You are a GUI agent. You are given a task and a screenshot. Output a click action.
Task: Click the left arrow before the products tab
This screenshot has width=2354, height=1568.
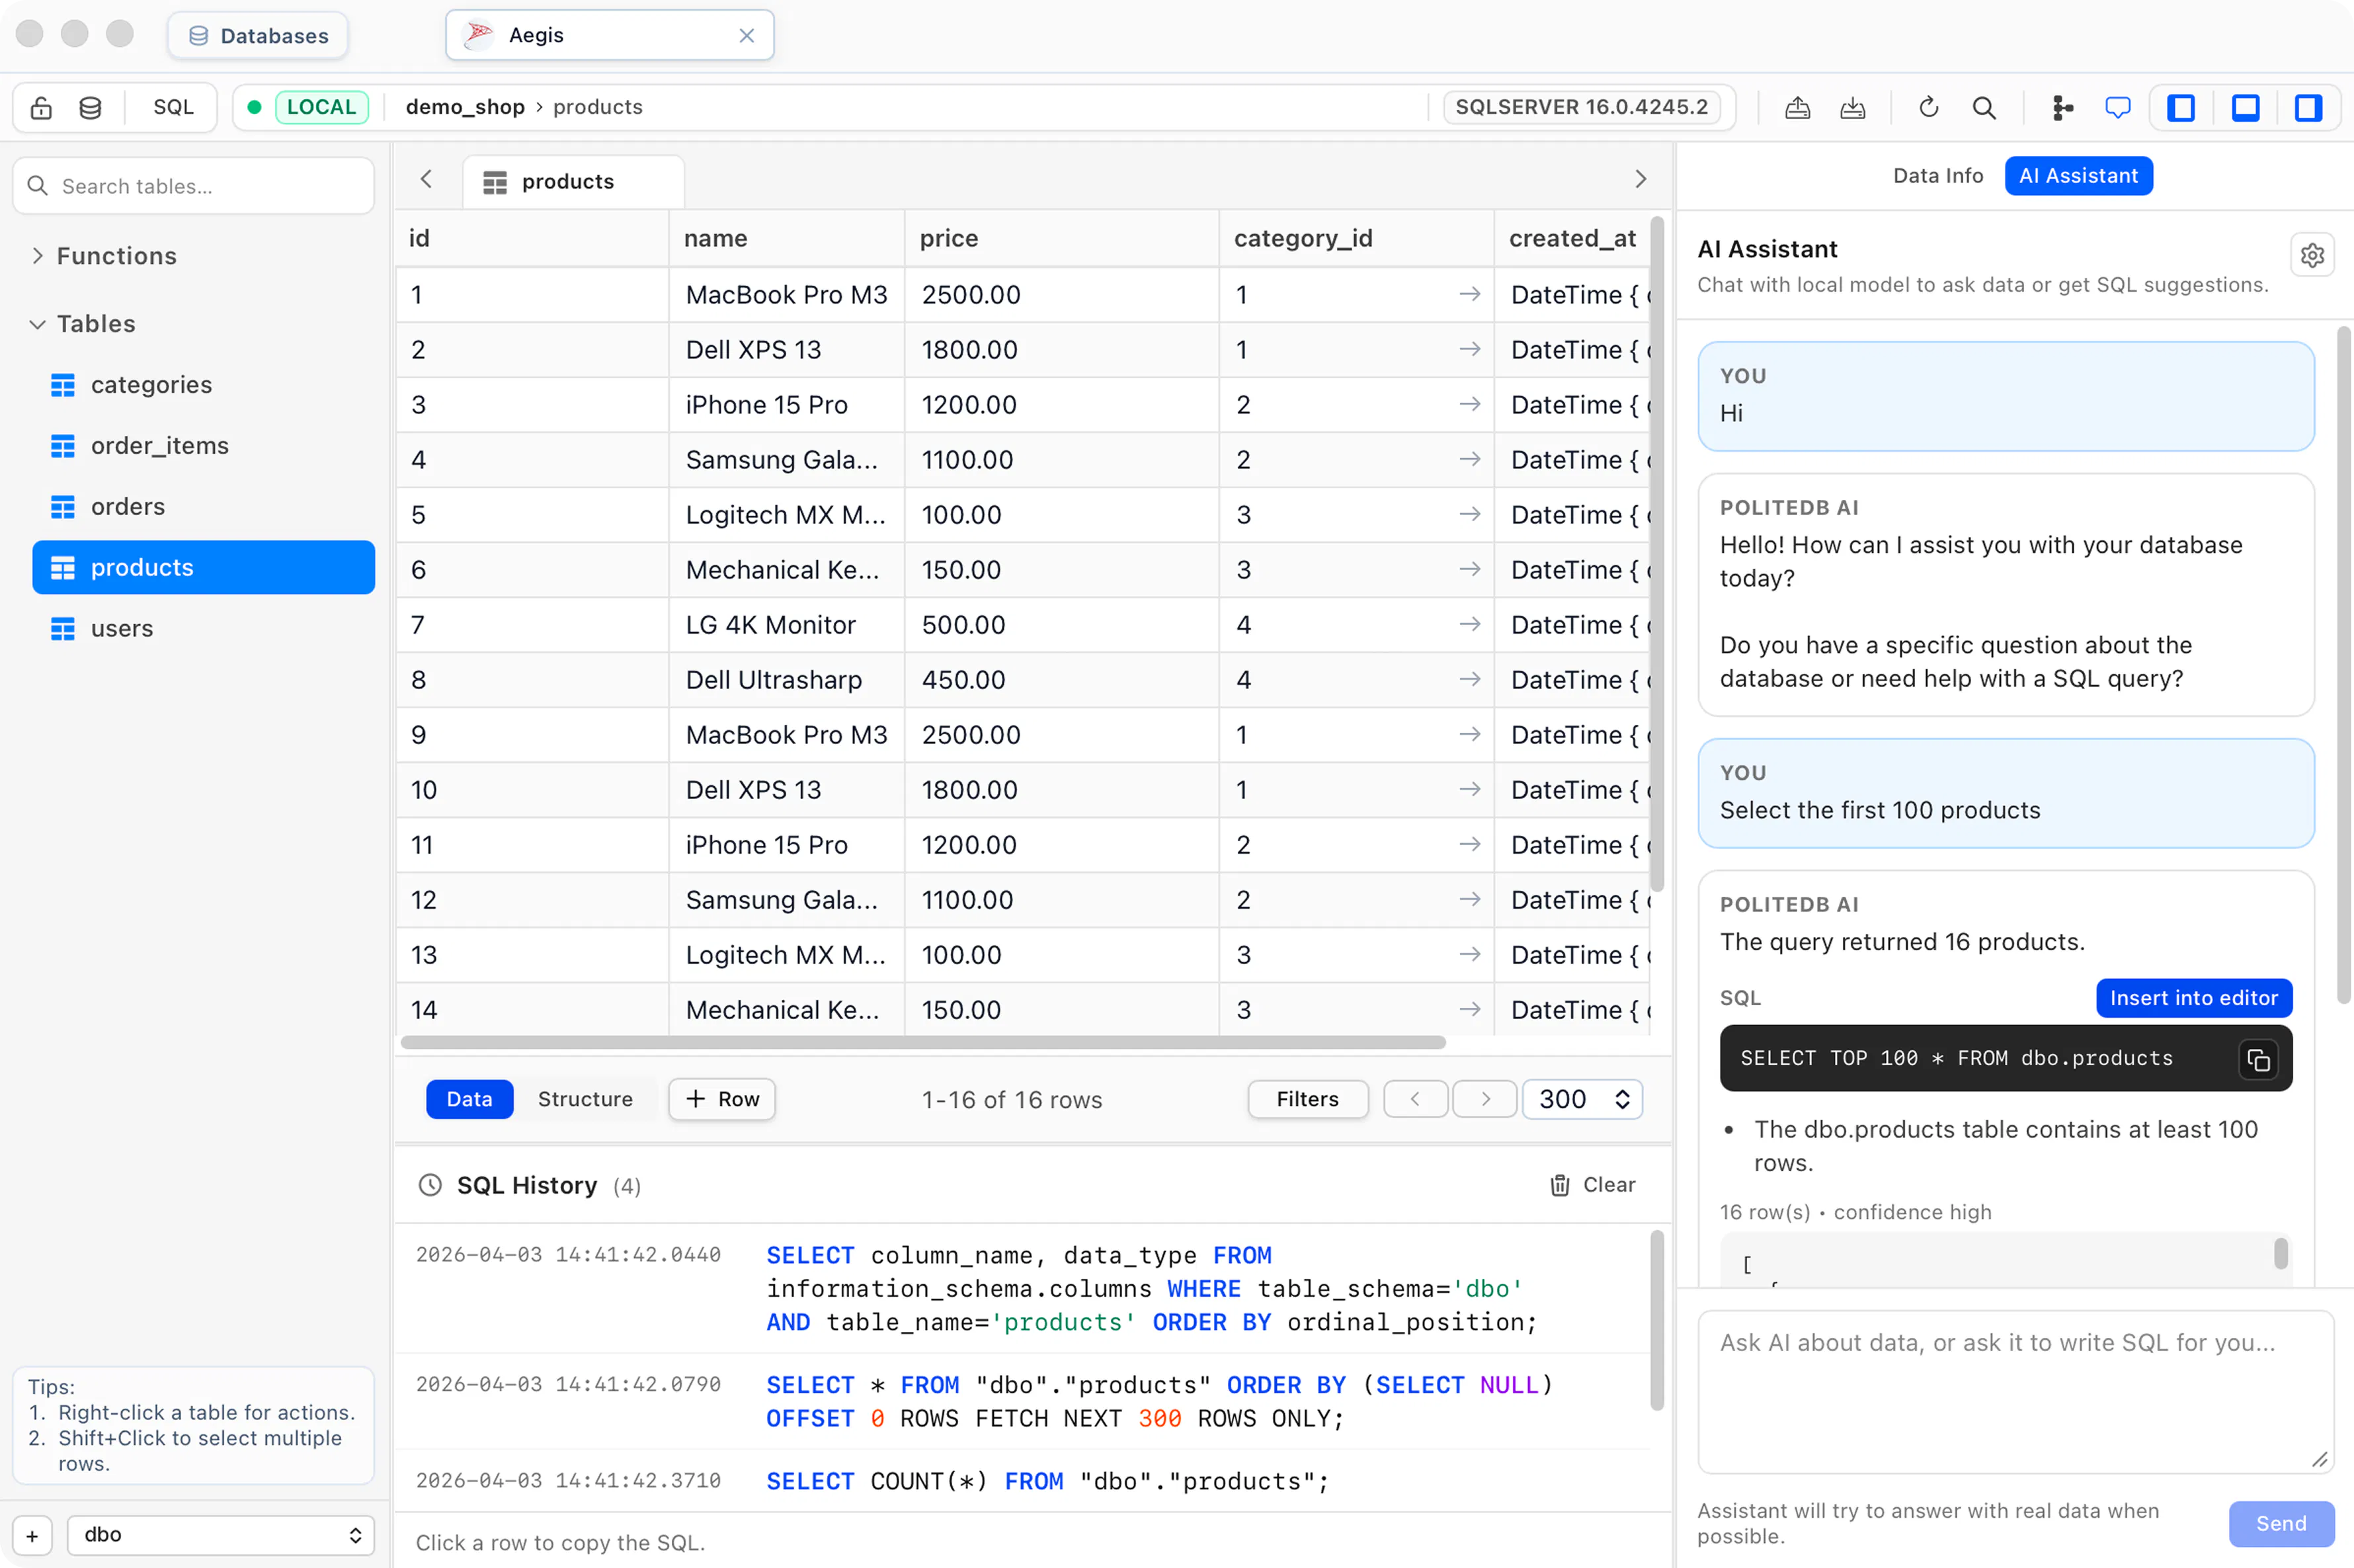(x=426, y=180)
